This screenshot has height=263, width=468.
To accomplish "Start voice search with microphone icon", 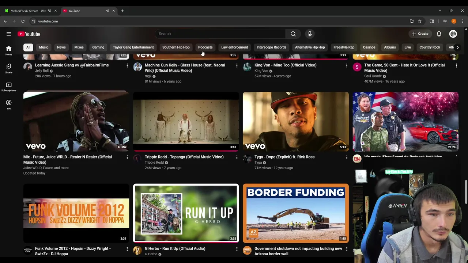I will coord(310,34).
